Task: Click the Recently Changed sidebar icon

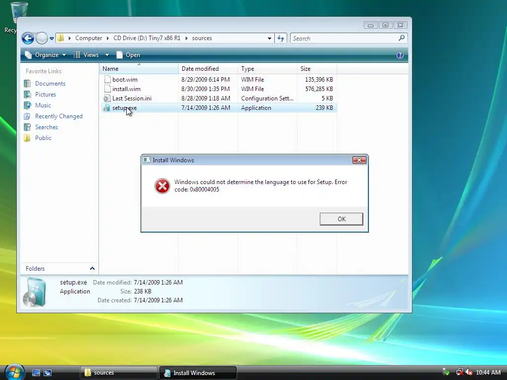Action: pos(27,116)
